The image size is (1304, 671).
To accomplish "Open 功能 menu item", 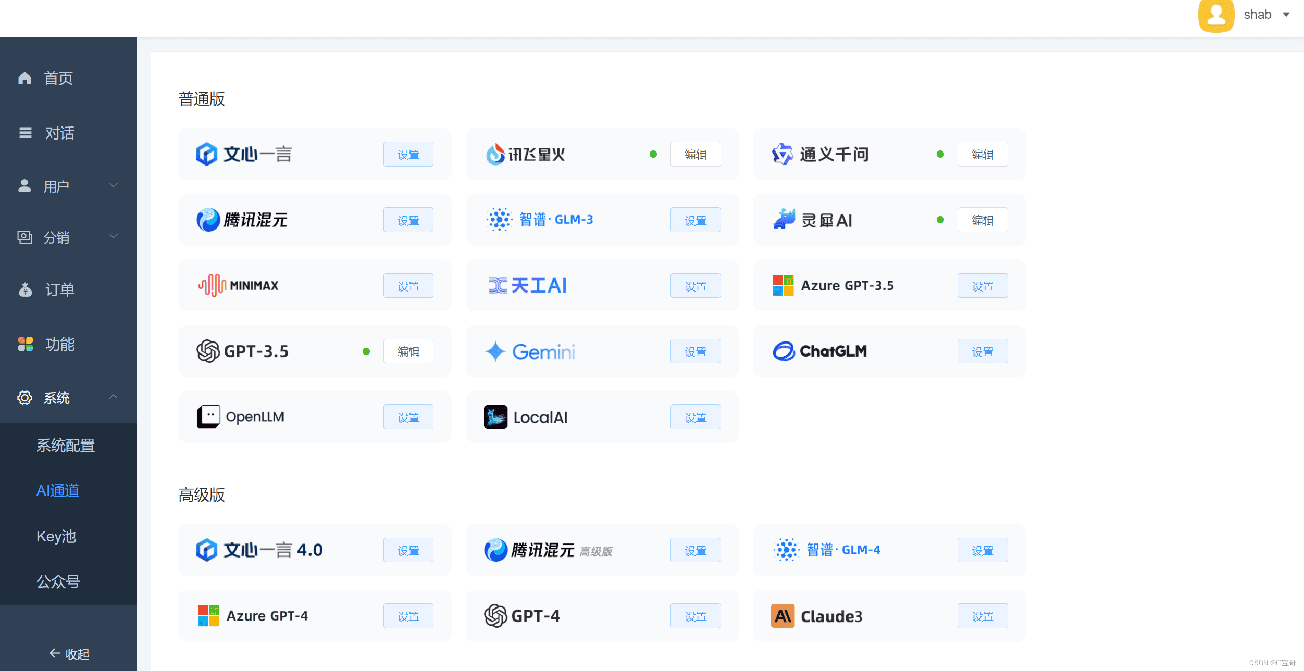I will (x=60, y=344).
